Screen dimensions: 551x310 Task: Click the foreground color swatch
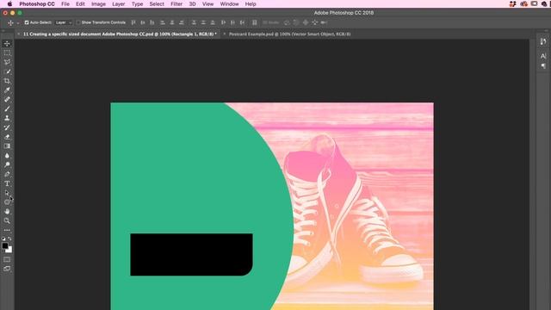tap(5, 245)
